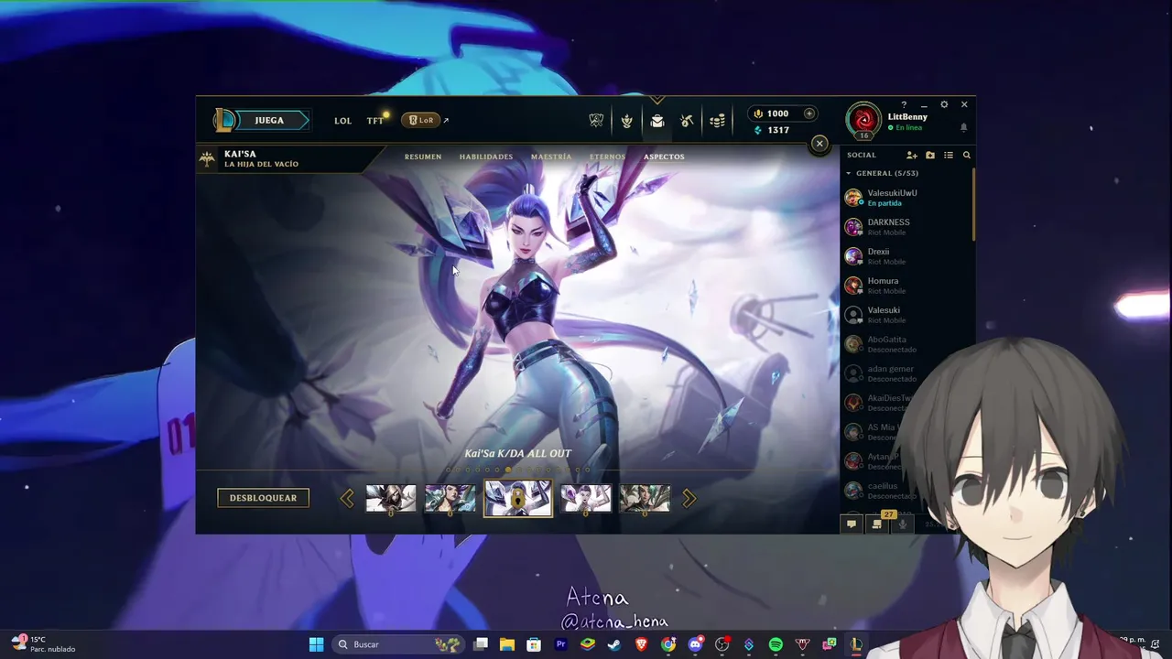Select the fifth skin thumbnail in the carousel
Screen dimensions: 1172x659
click(x=645, y=498)
